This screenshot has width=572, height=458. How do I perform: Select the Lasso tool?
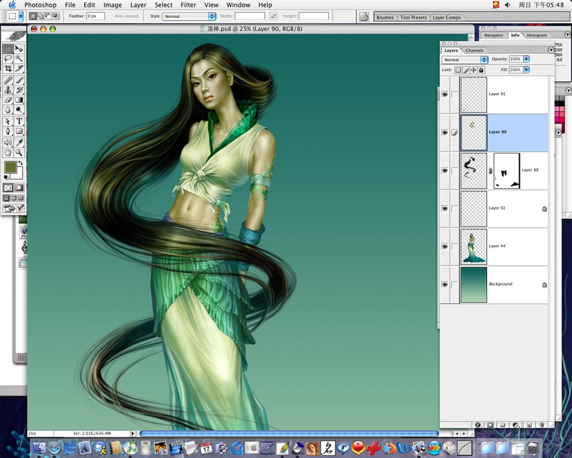tap(8, 59)
